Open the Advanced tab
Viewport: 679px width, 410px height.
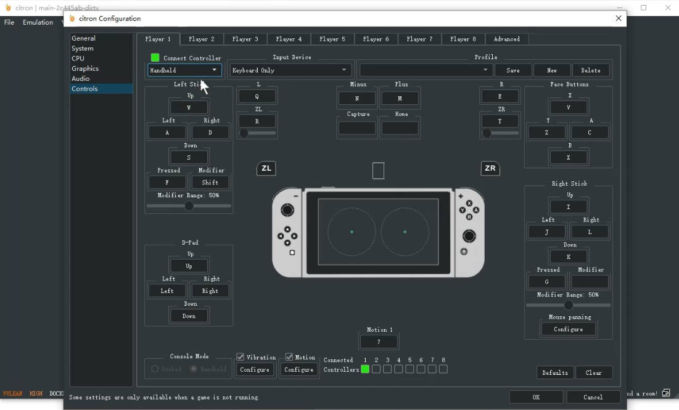[506, 39]
